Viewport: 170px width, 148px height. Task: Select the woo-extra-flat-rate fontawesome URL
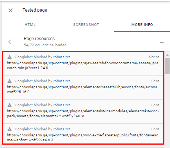pos(83,137)
